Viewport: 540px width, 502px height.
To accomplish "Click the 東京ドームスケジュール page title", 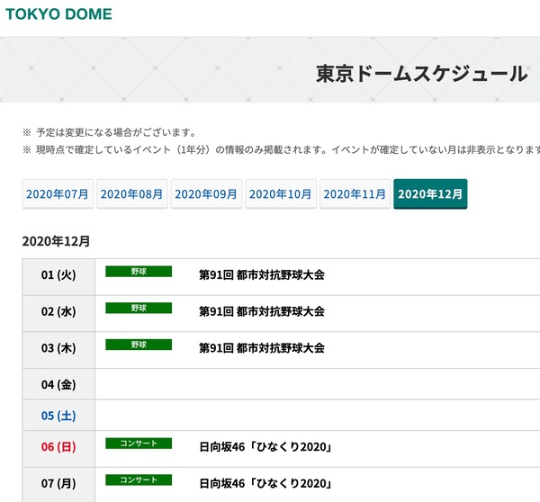I will click(x=422, y=74).
